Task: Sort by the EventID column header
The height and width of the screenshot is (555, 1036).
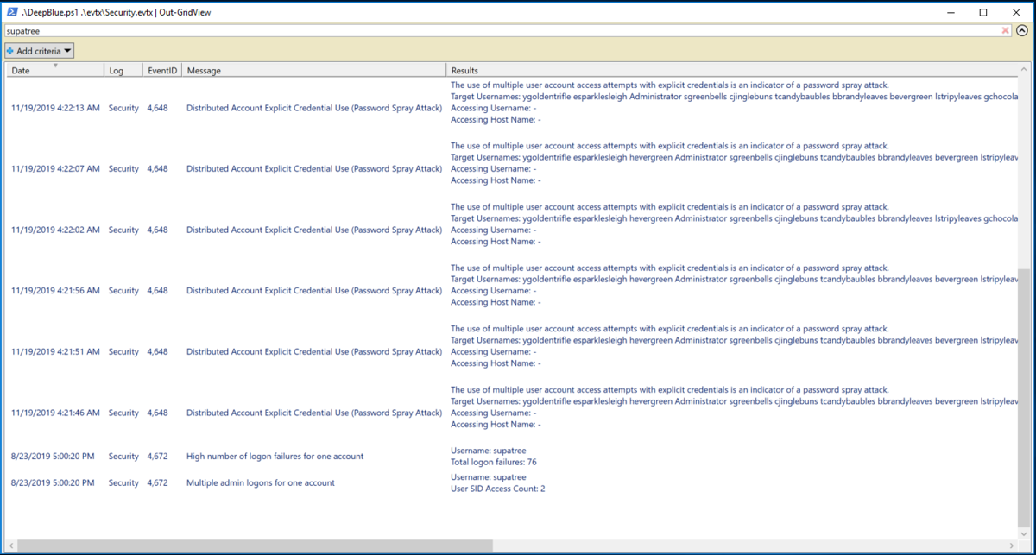Action: 162,70
